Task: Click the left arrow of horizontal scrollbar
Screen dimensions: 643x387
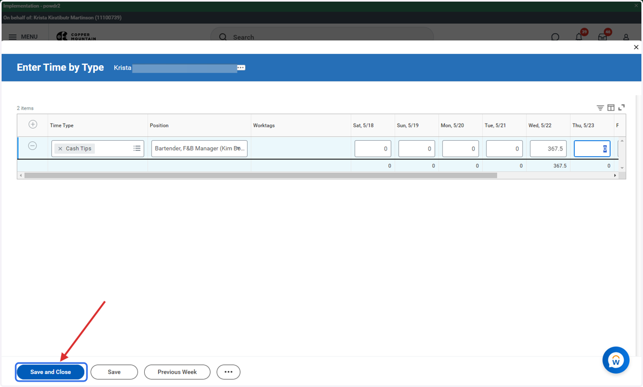Action: point(21,176)
